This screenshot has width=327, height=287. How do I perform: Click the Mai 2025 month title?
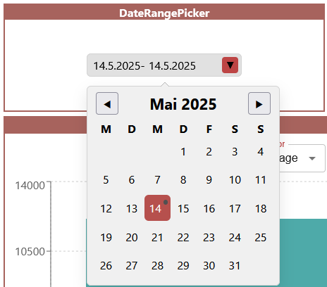[x=183, y=104]
